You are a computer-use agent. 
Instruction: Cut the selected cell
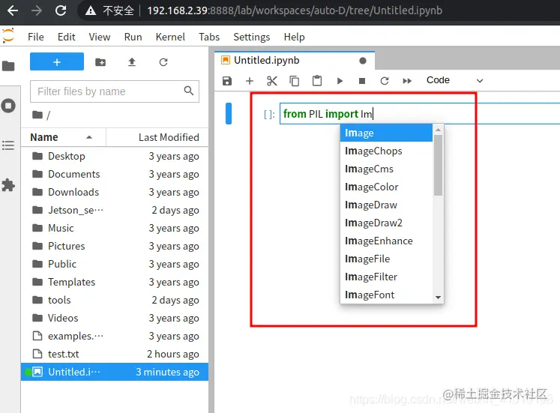point(272,81)
